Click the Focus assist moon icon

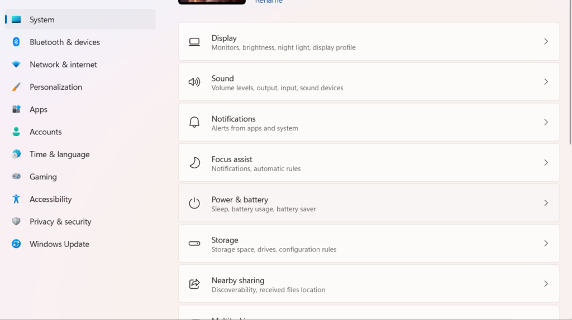click(194, 163)
